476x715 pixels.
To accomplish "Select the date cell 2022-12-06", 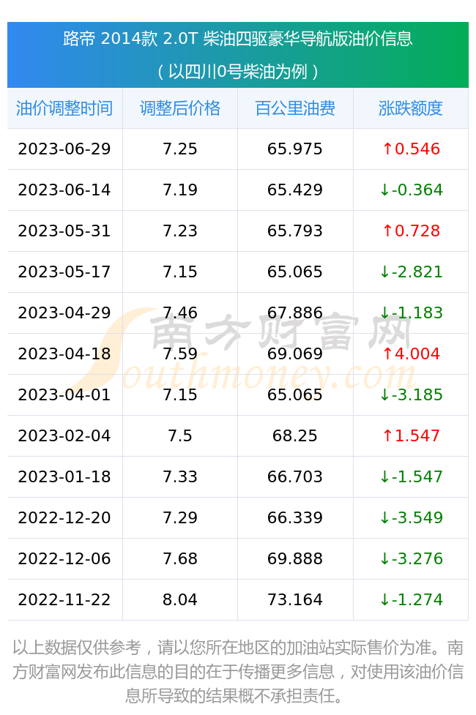I will click(x=64, y=559).
